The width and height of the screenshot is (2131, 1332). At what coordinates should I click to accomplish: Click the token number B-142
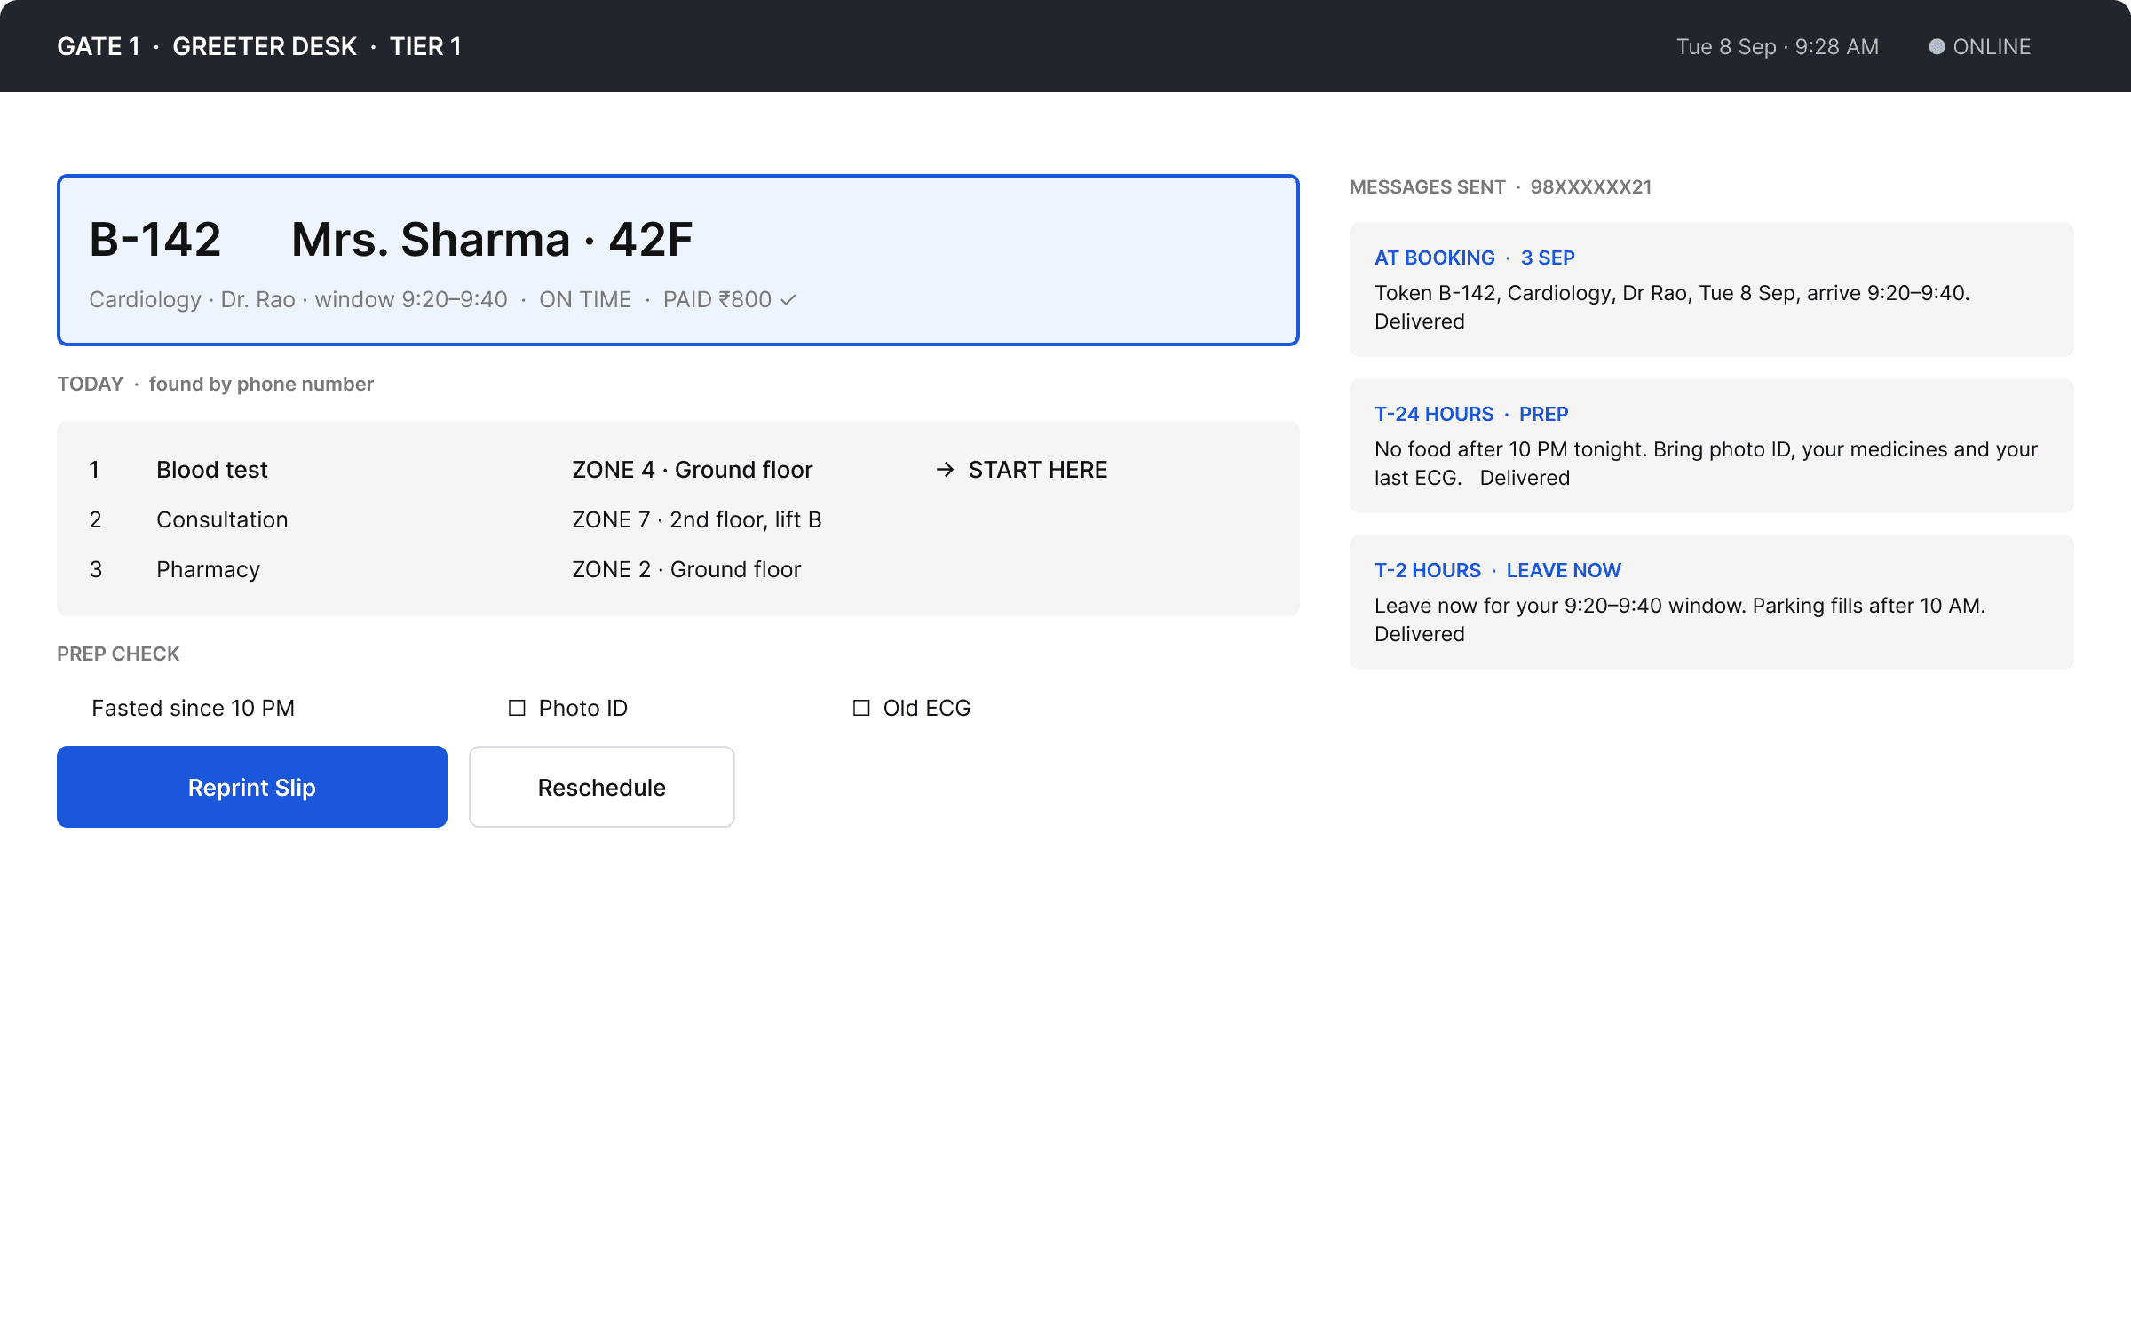click(x=155, y=240)
